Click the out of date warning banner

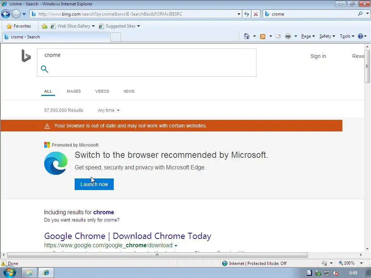[x=171, y=126]
